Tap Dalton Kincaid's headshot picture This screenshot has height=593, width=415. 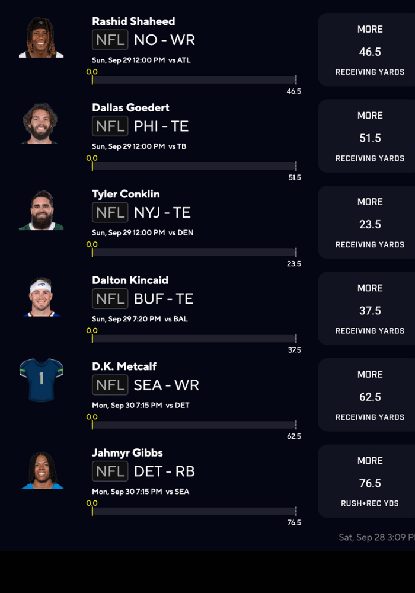coord(41,296)
